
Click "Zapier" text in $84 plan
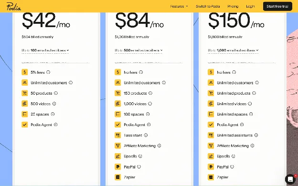[129, 177]
